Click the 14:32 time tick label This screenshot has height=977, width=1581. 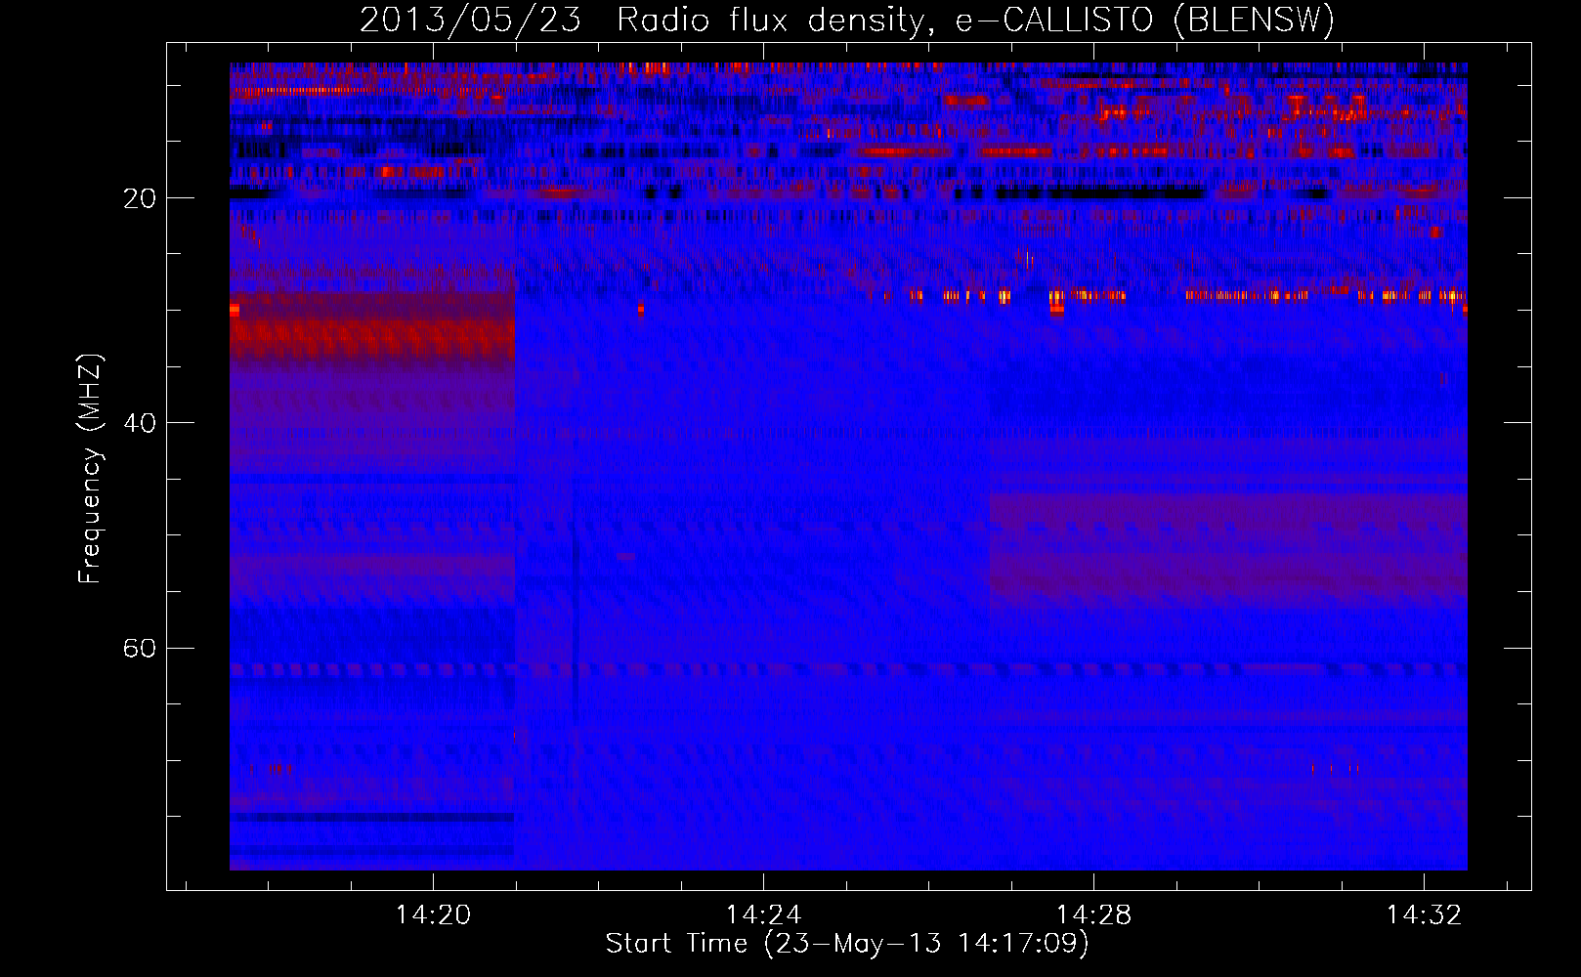(x=1425, y=914)
